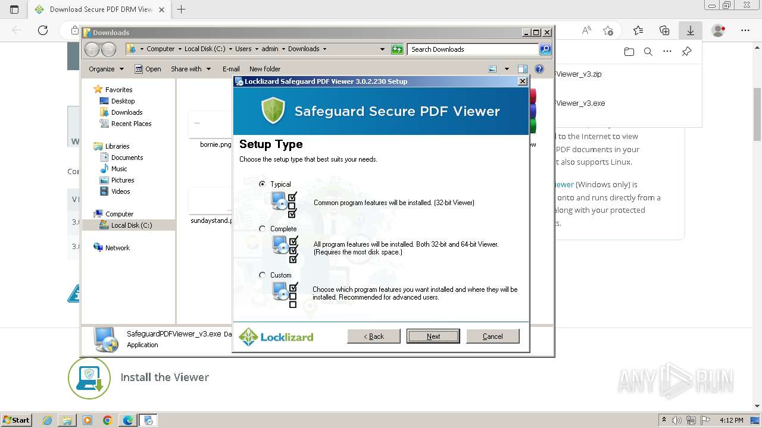Open the Tab actions menu in Edge
The image size is (762, 428).
coord(14,10)
